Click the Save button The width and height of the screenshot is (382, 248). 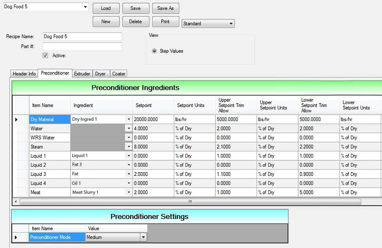click(136, 8)
